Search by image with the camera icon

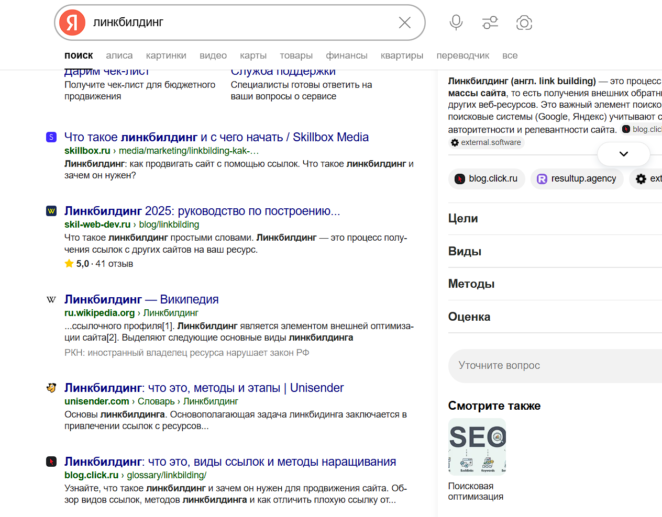[524, 23]
